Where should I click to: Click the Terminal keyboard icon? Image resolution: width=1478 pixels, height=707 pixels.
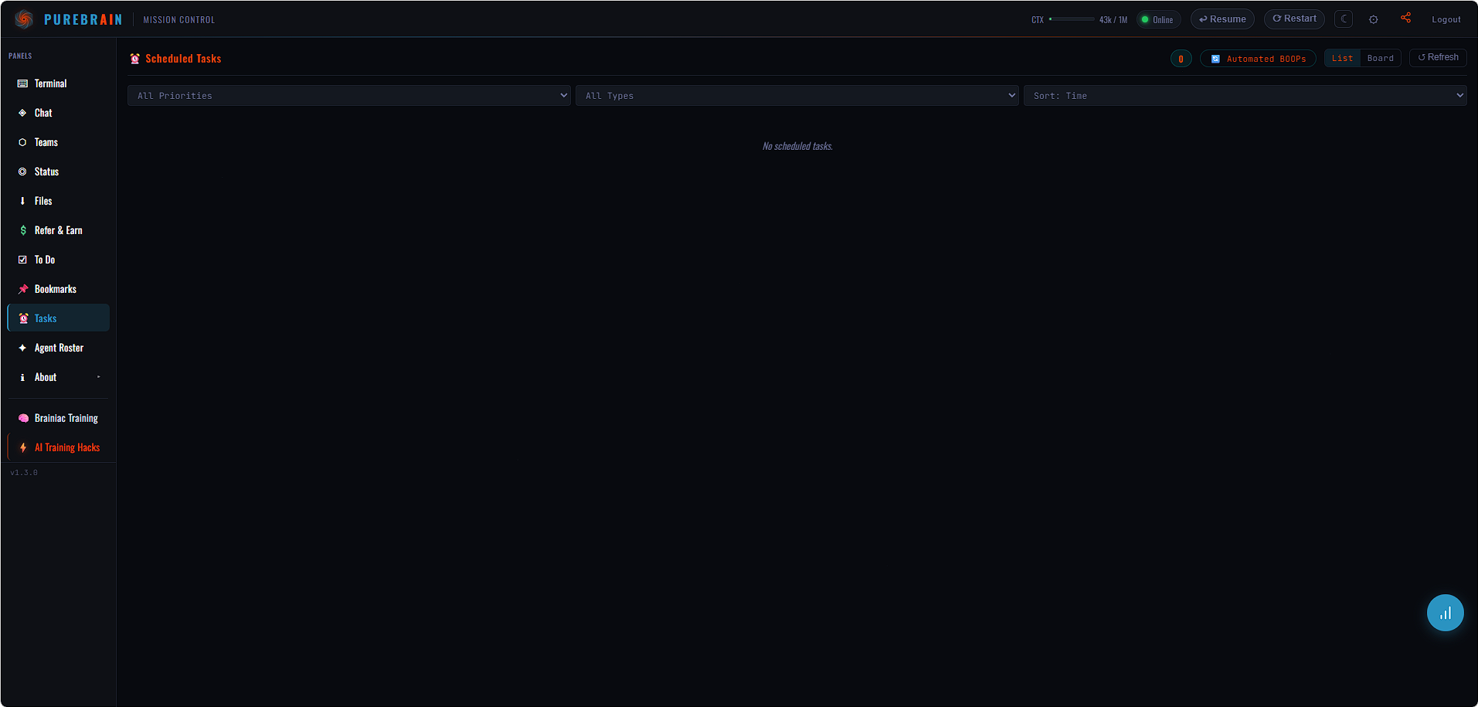[x=22, y=83]
